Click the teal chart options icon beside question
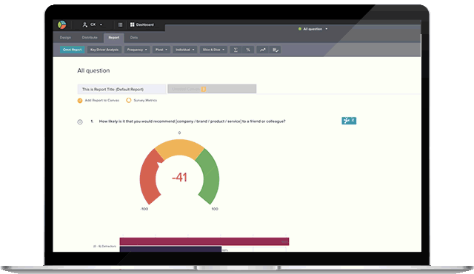This screenshot has height=274, width=474. click(349, 121)
